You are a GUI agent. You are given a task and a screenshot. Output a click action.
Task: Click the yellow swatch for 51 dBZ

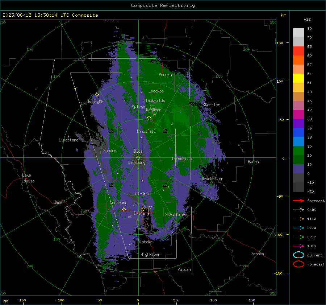pyautogui.click(x=298, y=78)
